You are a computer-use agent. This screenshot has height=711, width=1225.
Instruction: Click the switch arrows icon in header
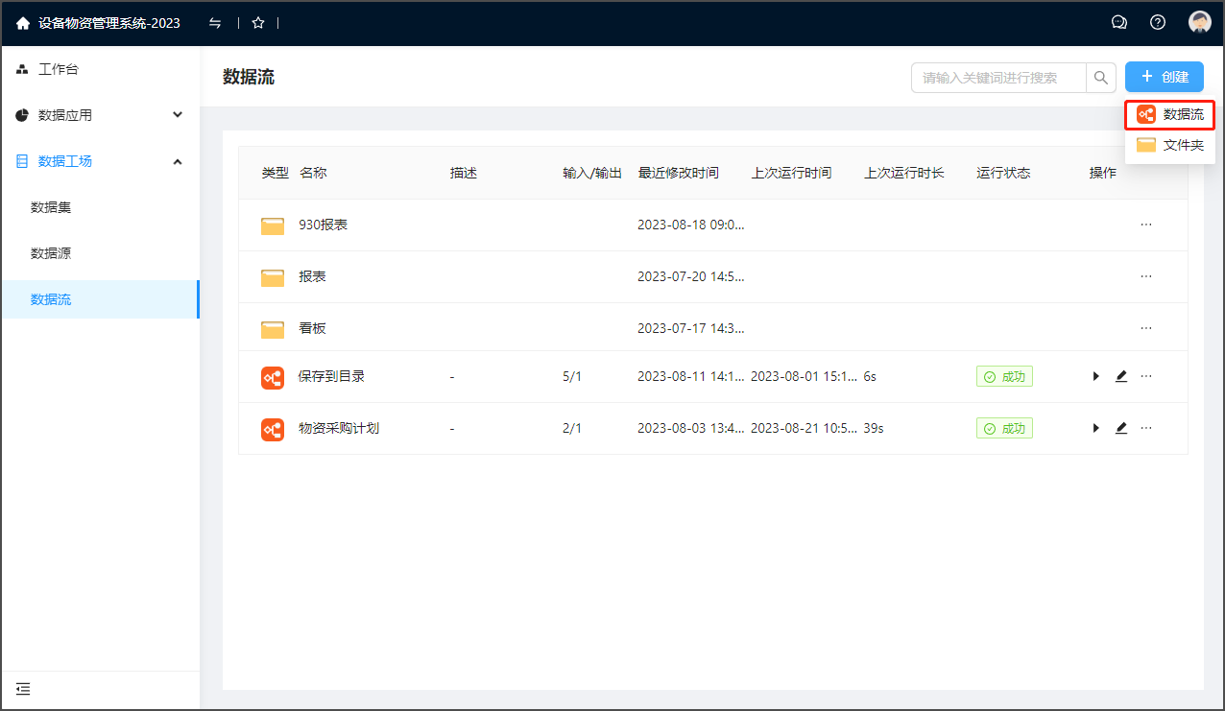(x=215, y=23)
